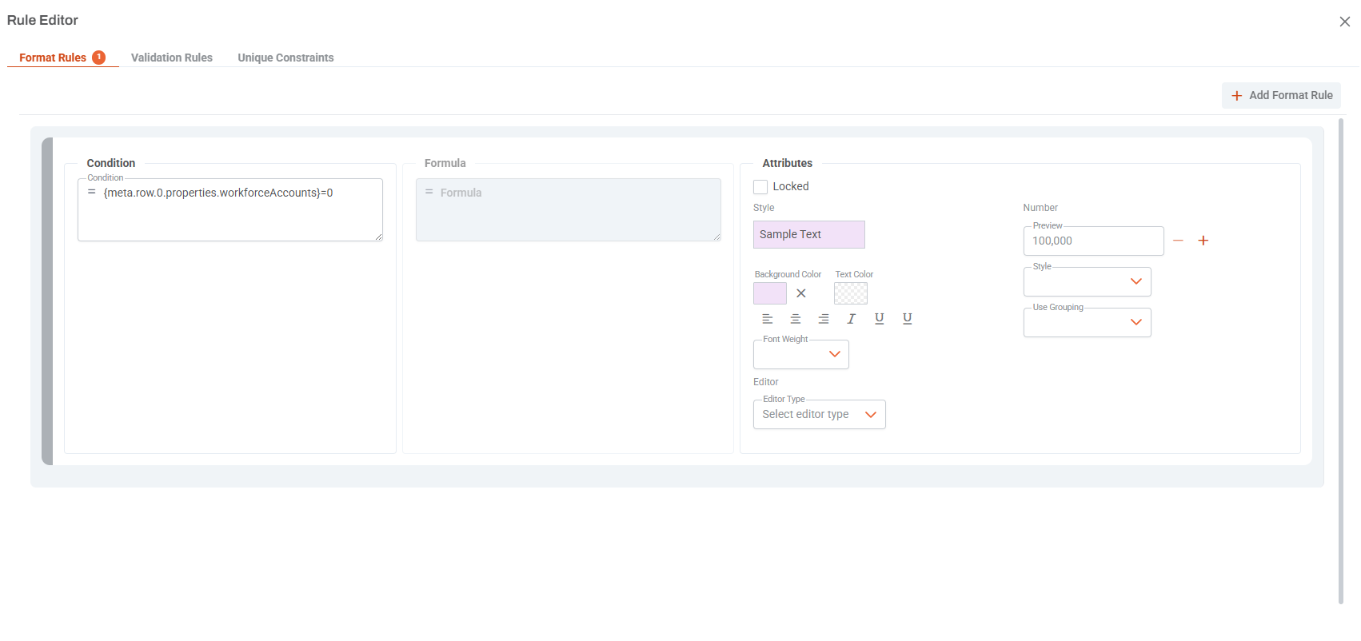Apply left text alignment
Screen dimensions: 1361x641
click(768, 319)
